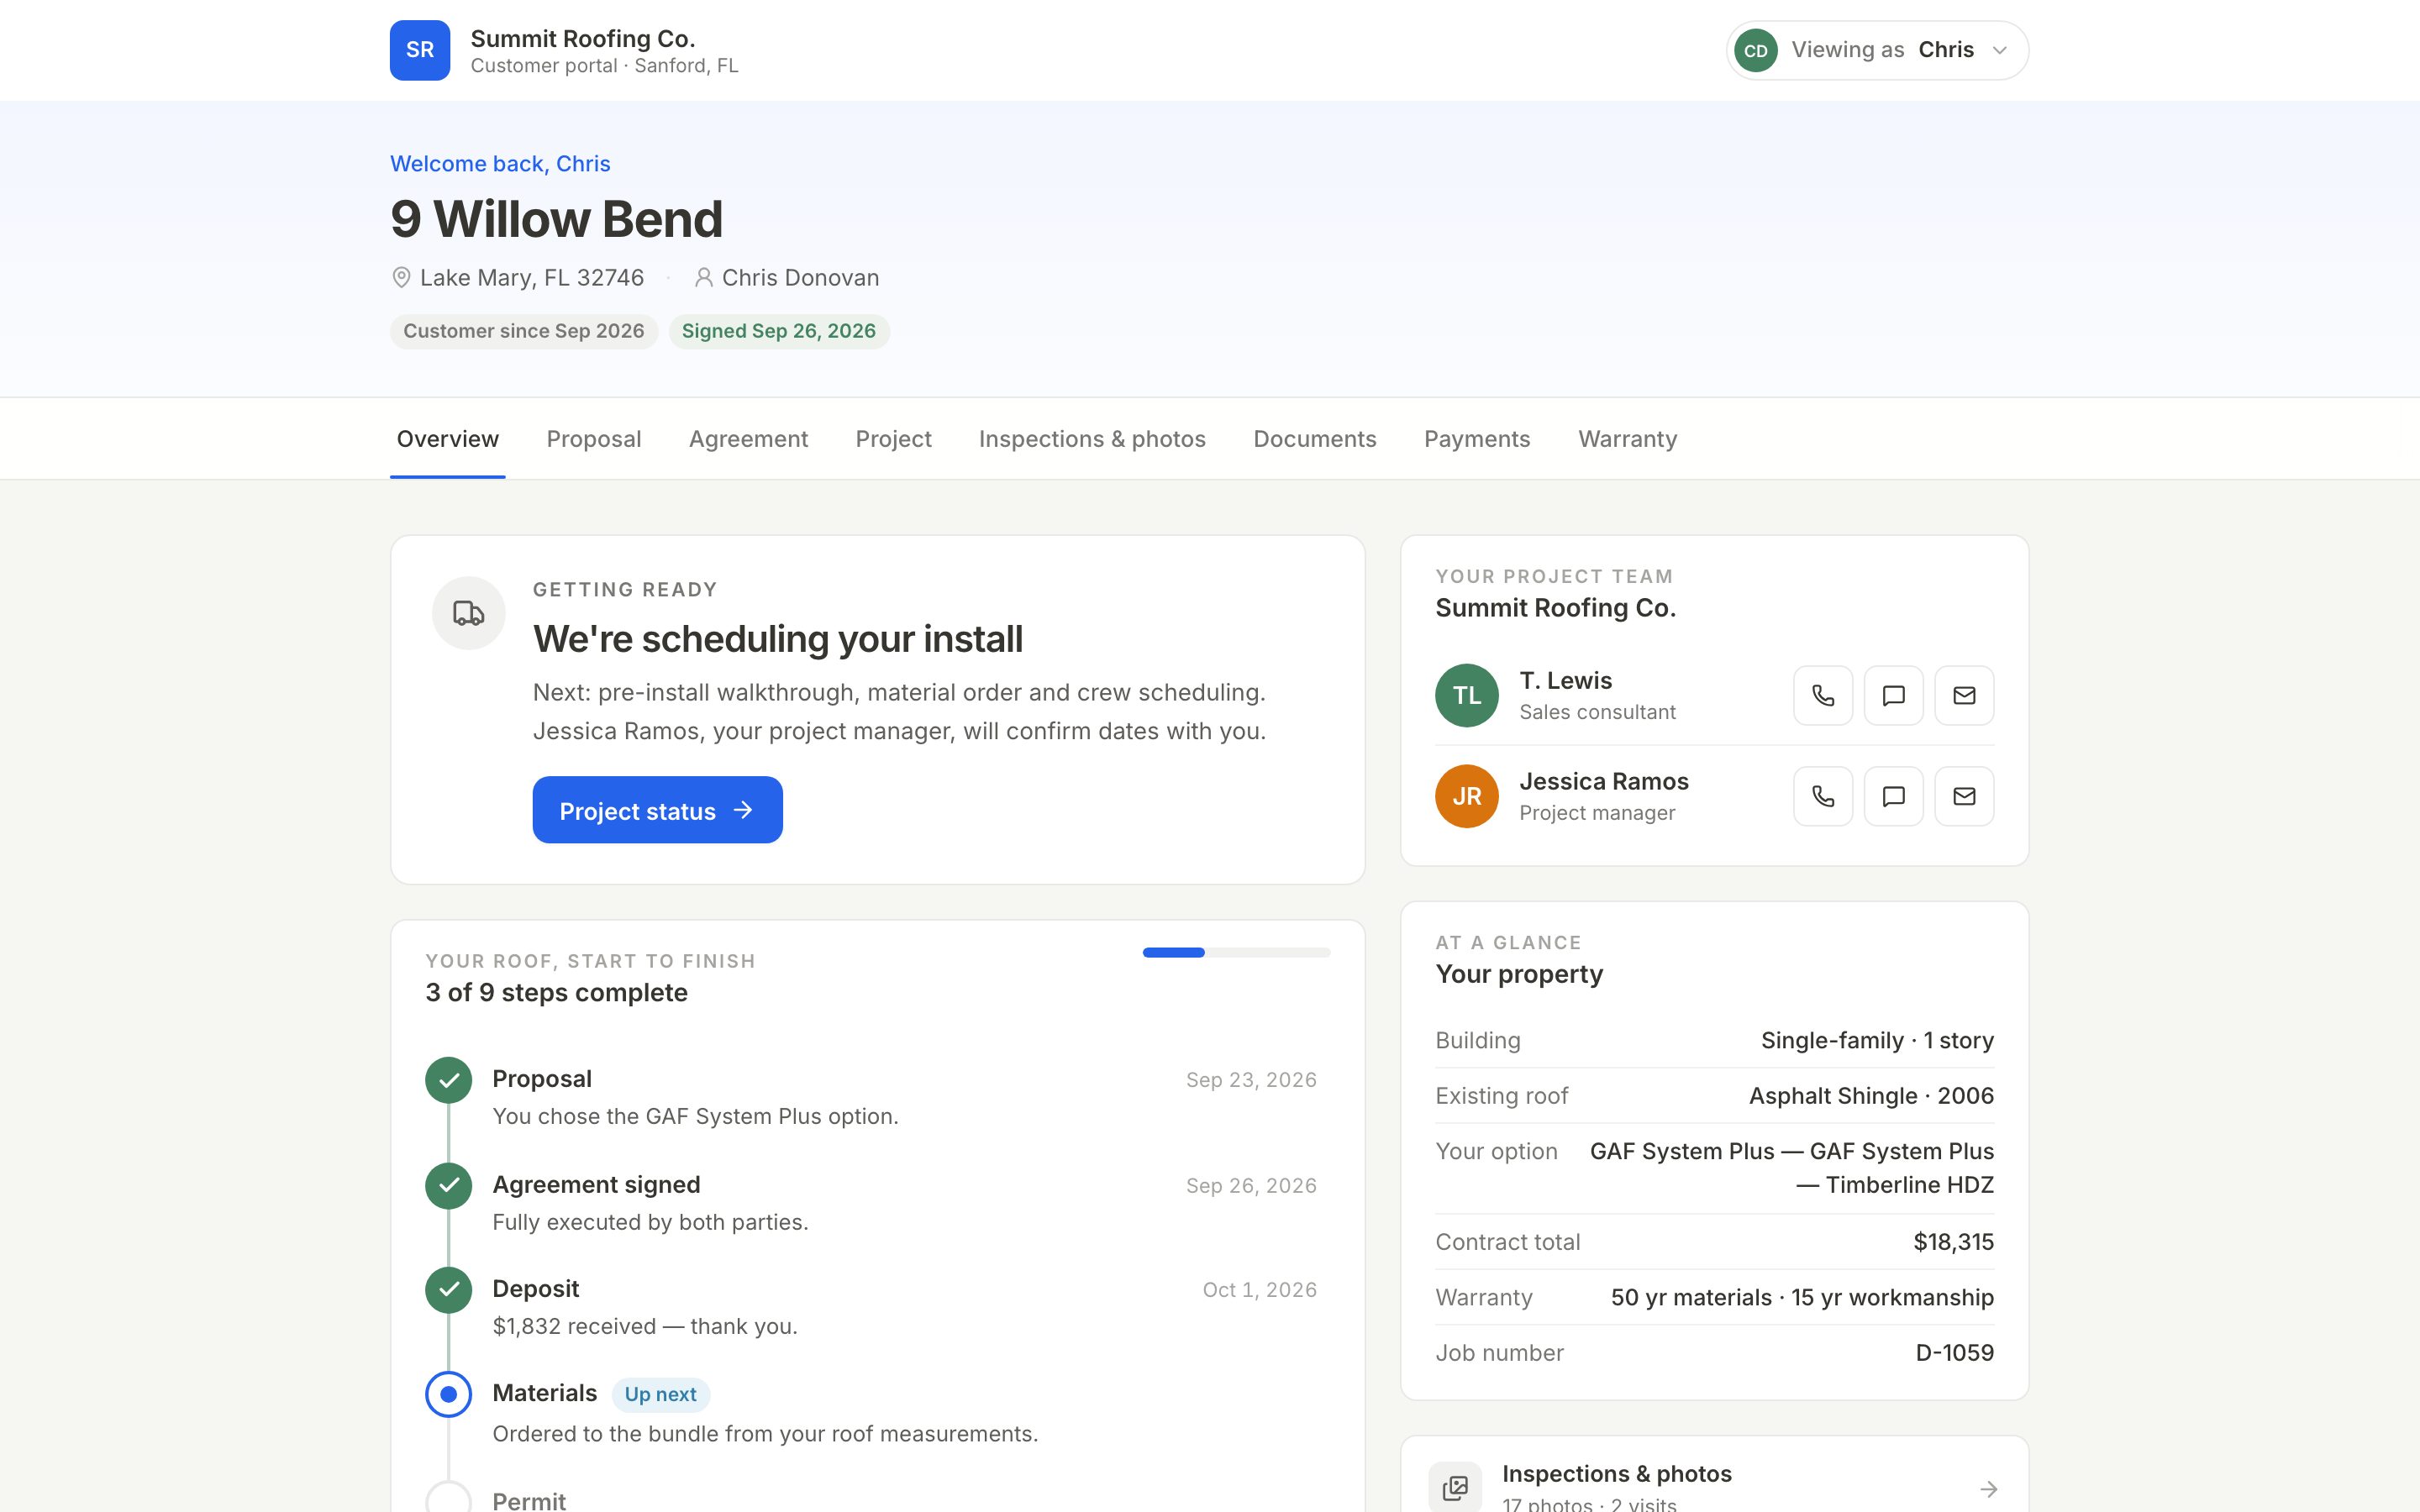2420x1512 pixels.
Task: Click the TL avatar for T. Lewis
Action: pos(1466,695)
